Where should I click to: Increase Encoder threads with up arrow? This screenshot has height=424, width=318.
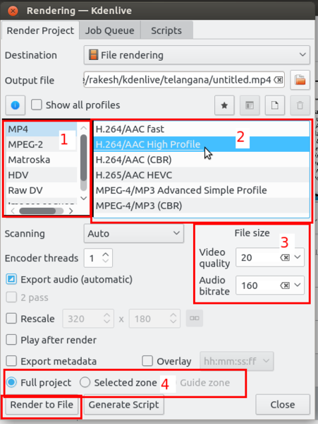pyautogui.click(x=106, y=254)
